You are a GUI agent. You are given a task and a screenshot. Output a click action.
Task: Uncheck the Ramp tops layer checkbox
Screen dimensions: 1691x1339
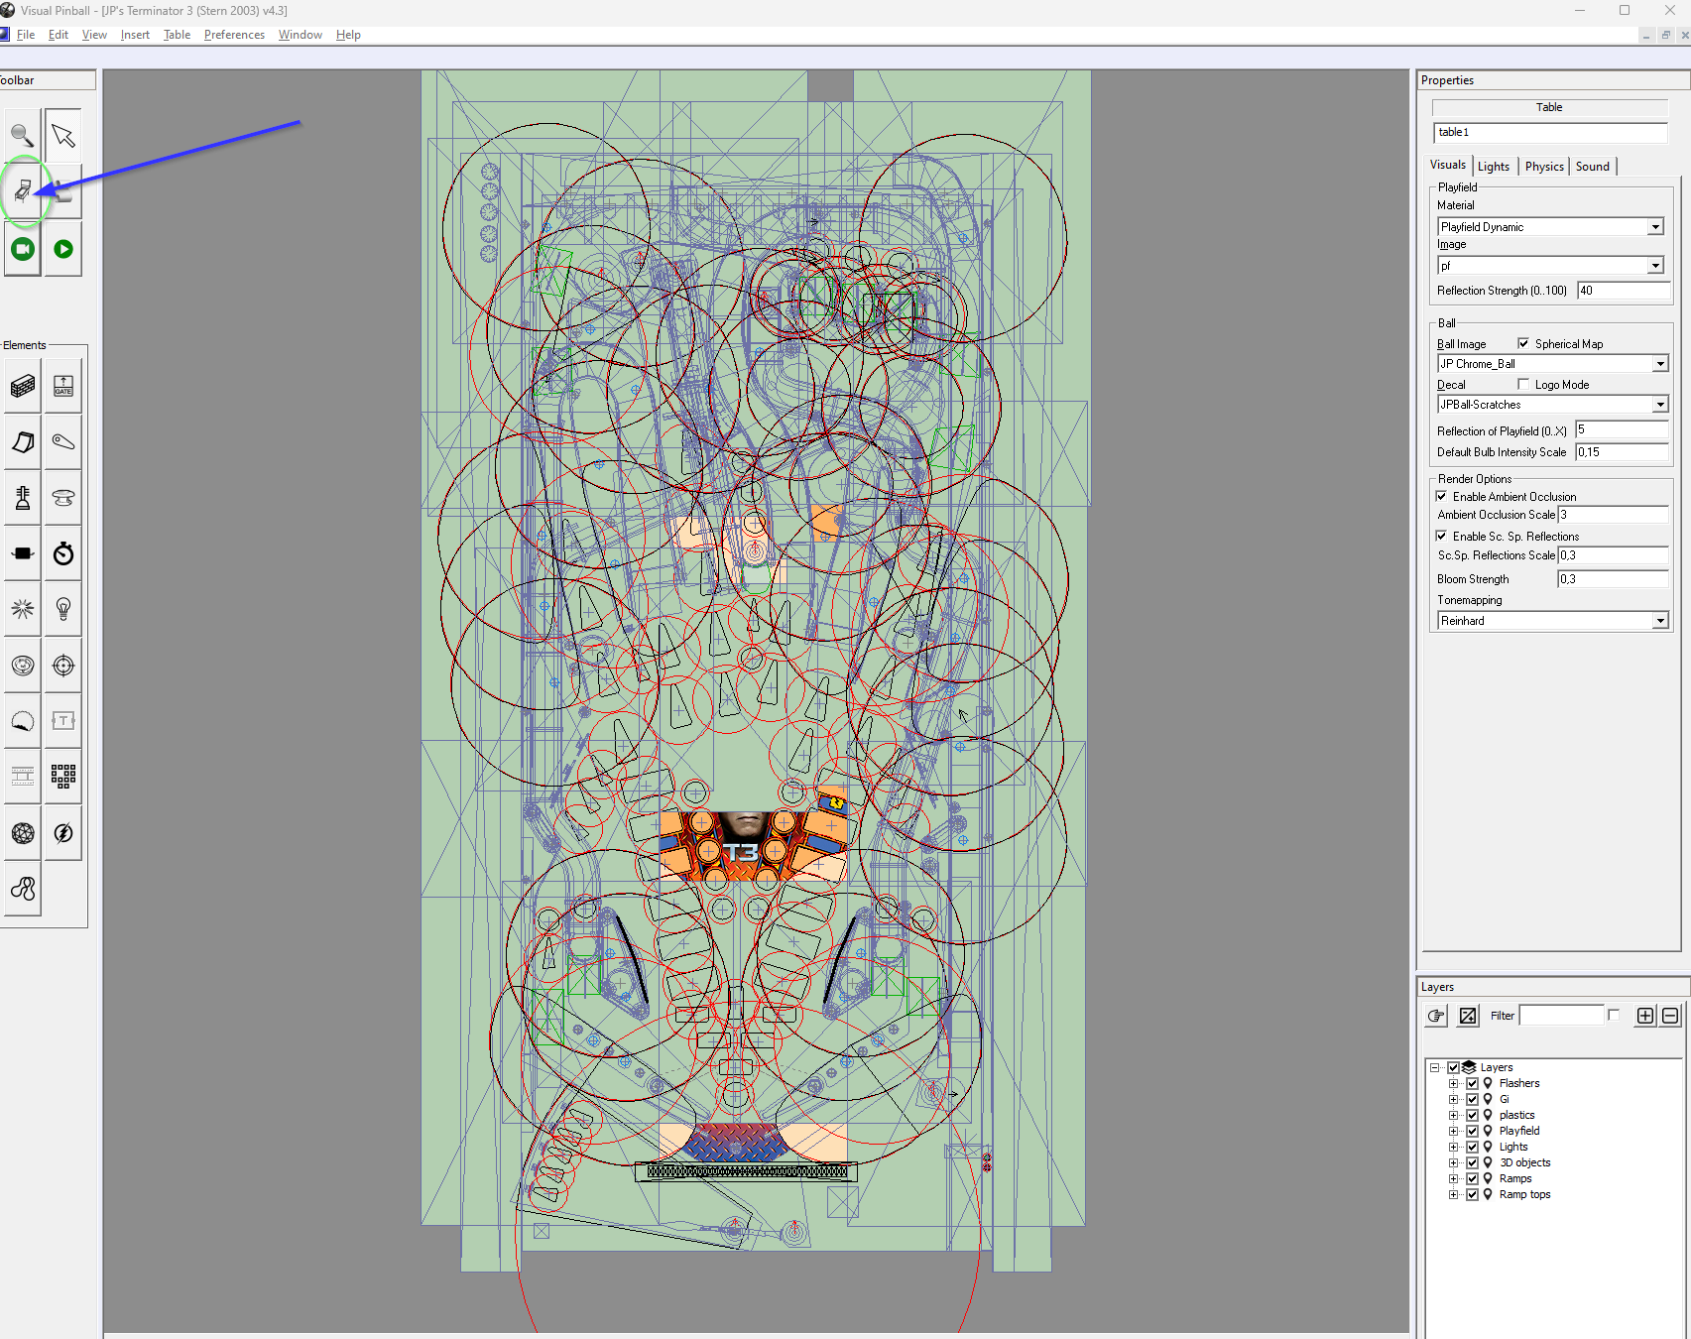[1472, 1194]
